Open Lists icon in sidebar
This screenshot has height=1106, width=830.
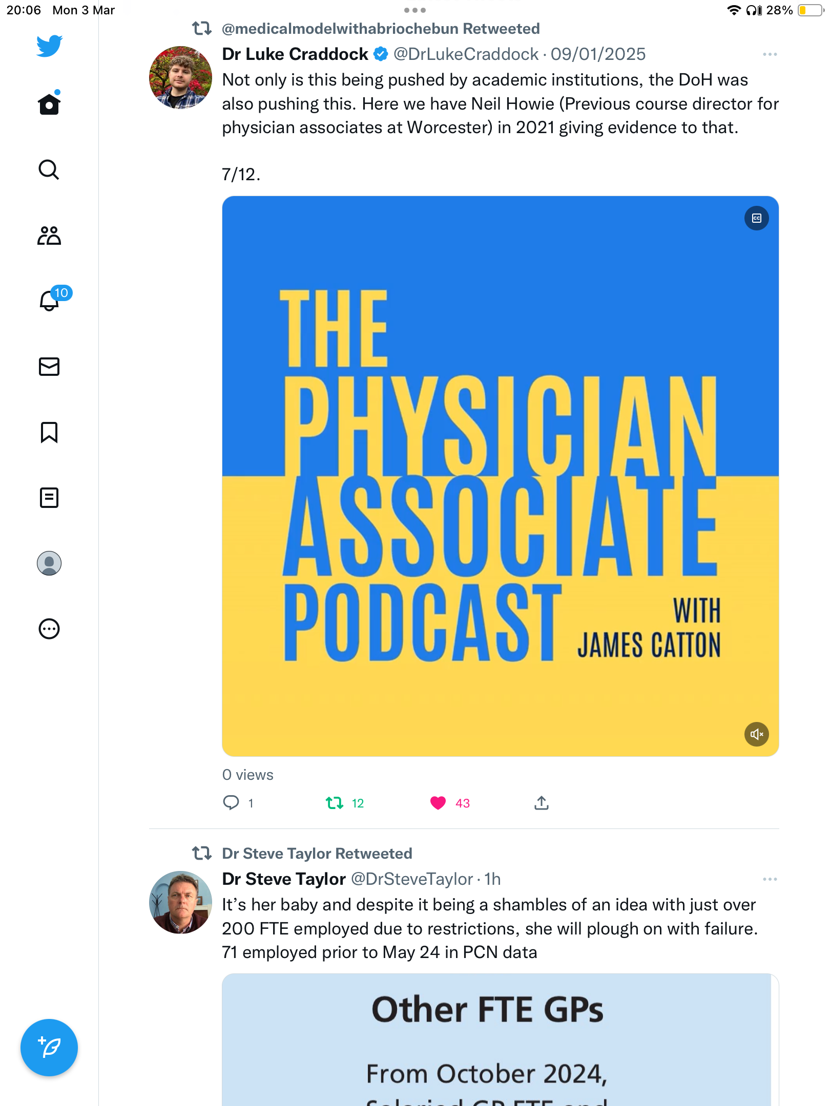(x=49, y=498)
